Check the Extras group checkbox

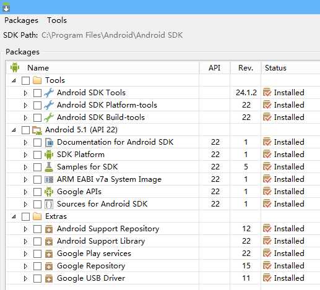[25, 216]
